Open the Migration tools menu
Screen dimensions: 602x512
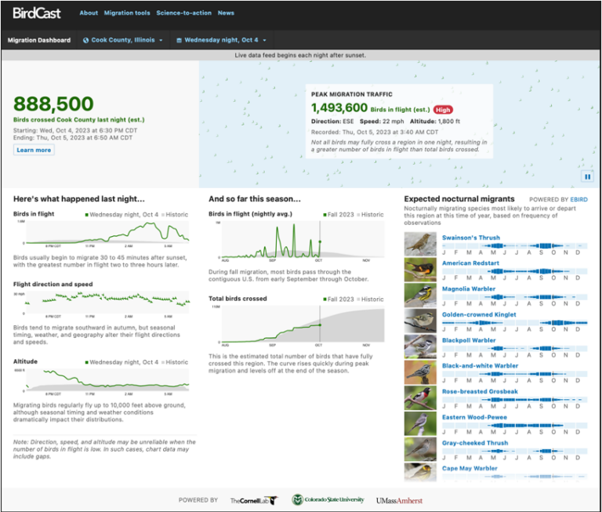[x=127, y=13]
